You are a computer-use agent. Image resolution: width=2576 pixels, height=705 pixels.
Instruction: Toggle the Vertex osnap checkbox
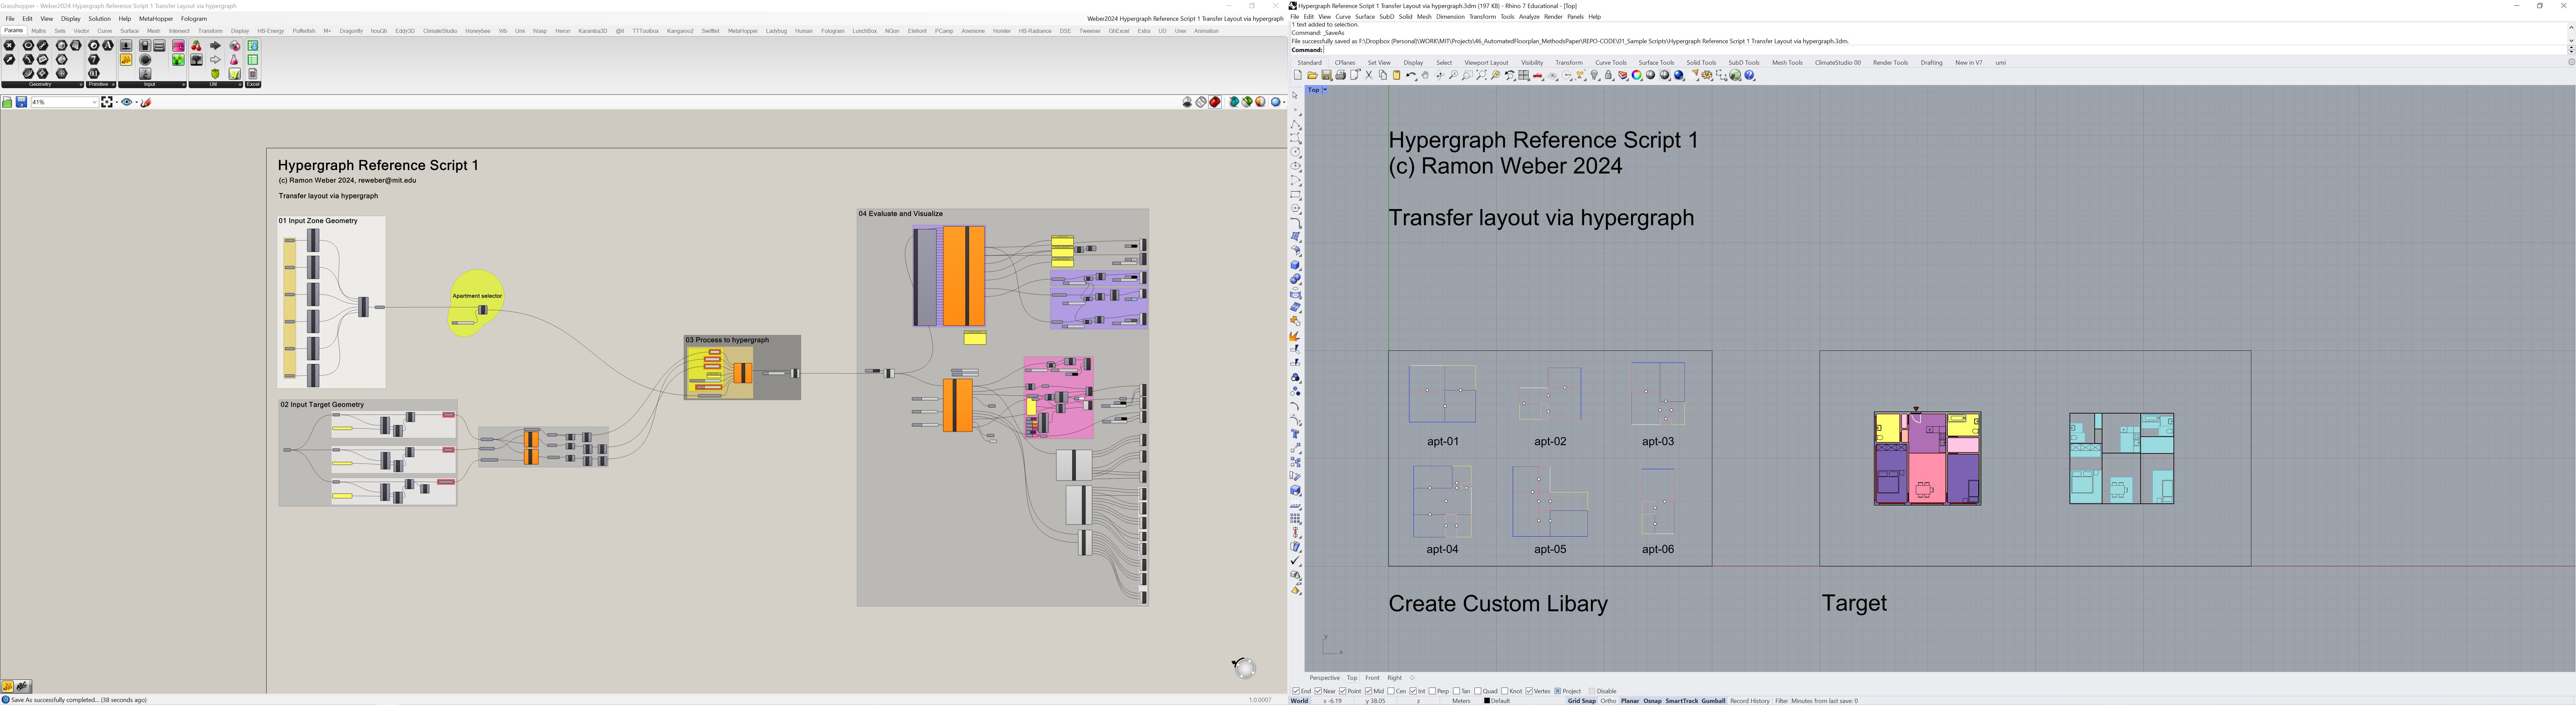[1529, 691]
